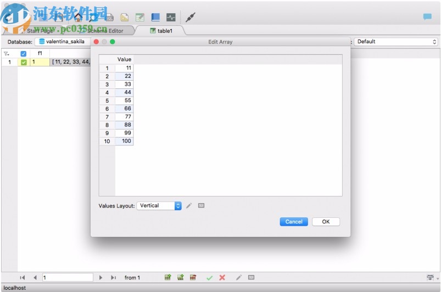Click the record number input field
Screen dimensions: 441x292
(68, 277)
